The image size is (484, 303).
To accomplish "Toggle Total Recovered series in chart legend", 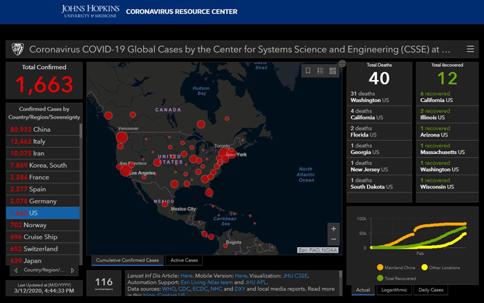I will (395, 277).
